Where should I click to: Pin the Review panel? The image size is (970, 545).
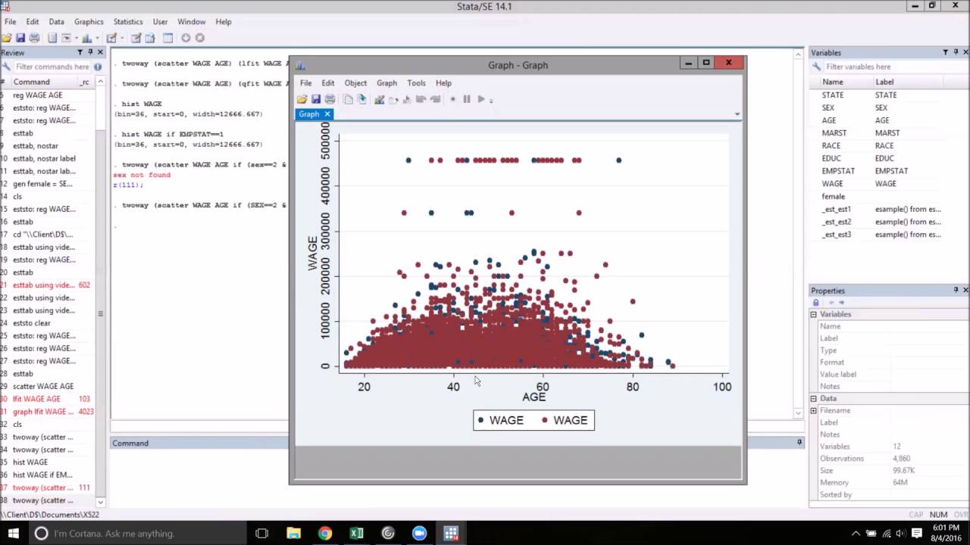(x=90, y=52)
